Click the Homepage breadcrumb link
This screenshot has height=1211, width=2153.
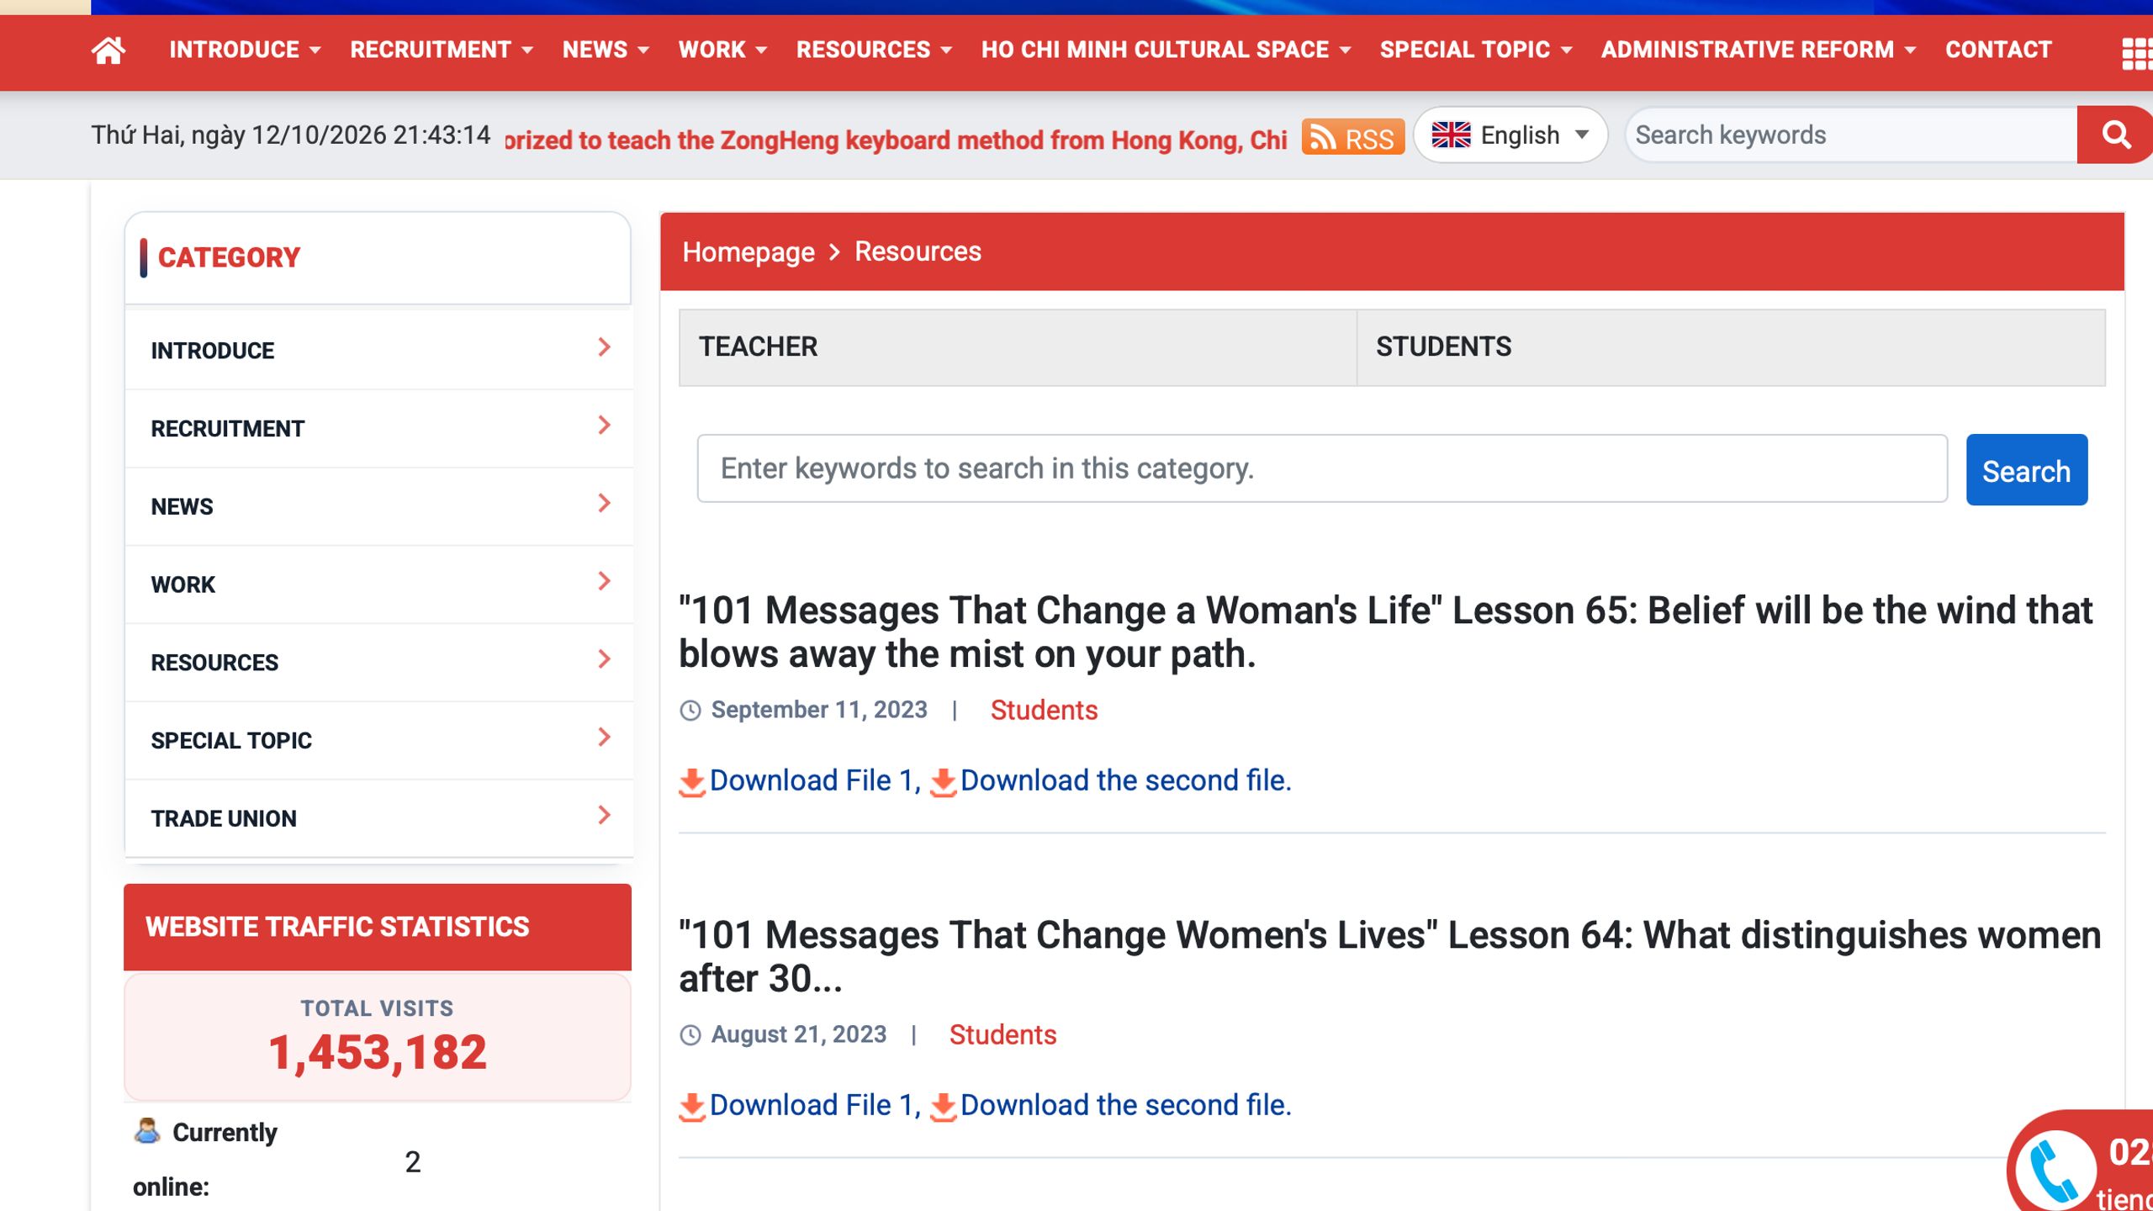748,251
